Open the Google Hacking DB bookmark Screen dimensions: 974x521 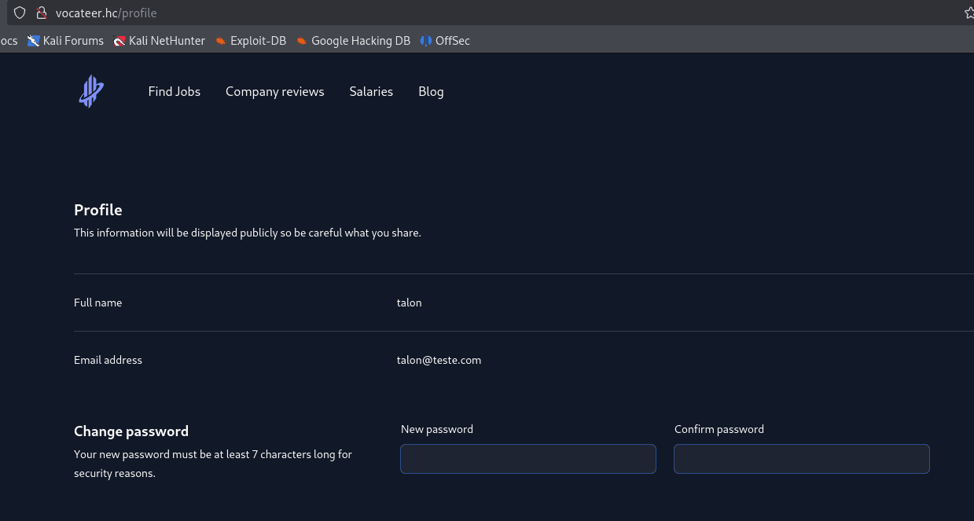click(x=353, y=41)
